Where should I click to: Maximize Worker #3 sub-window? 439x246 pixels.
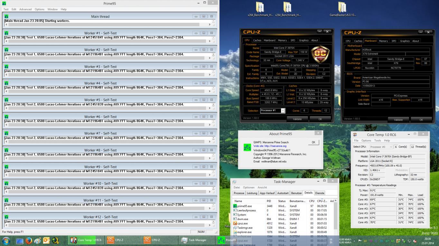click(204, 66)
